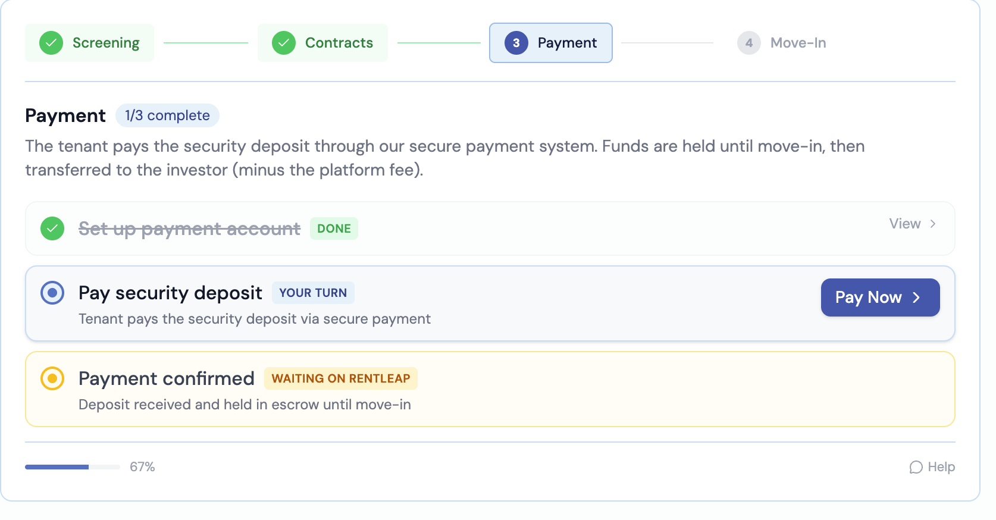Screen dimensions: 996x520
Task: Expand the Payment confirmed task row
Action: point(535,390)
